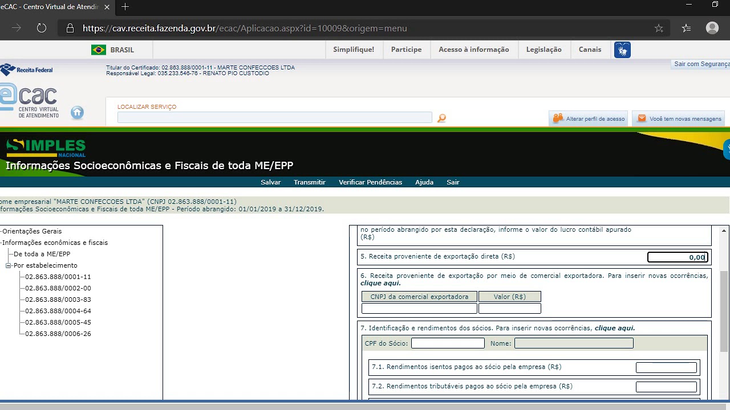The height and width of the screenshot is (410, 730).
Task: Click Salvar in the menu bar
Action: point(271,182)
